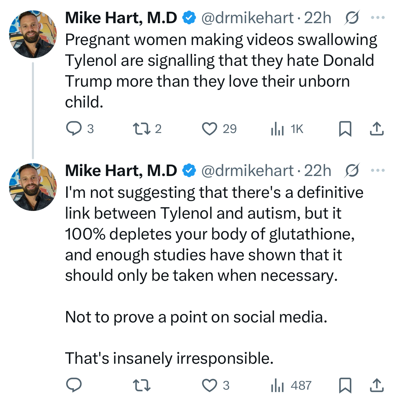
Task: Open Mike Hart's profile picture on first tweet
Action: [33, 34]
